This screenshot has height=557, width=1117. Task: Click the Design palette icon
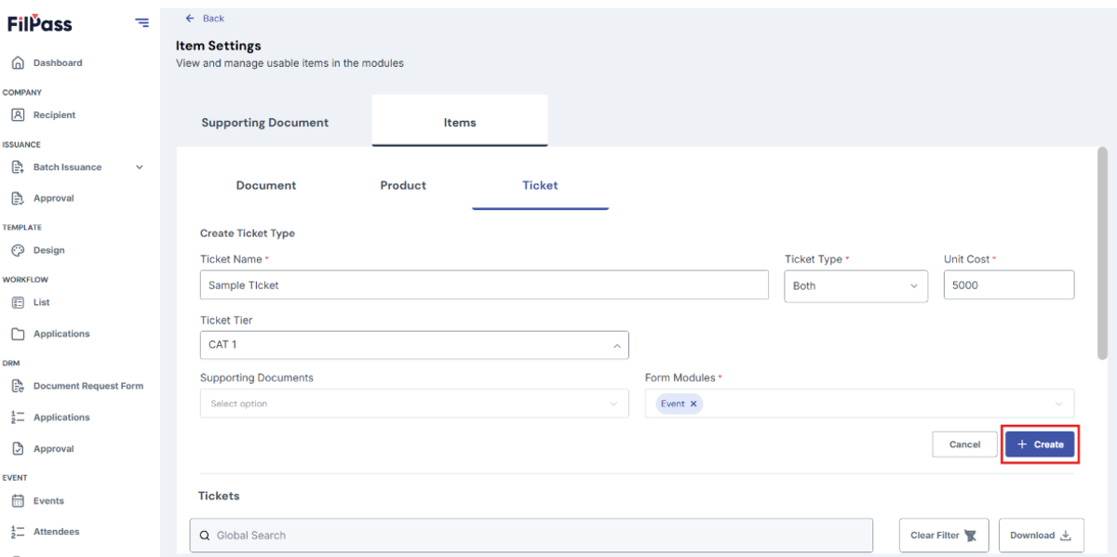coord(17,250)
